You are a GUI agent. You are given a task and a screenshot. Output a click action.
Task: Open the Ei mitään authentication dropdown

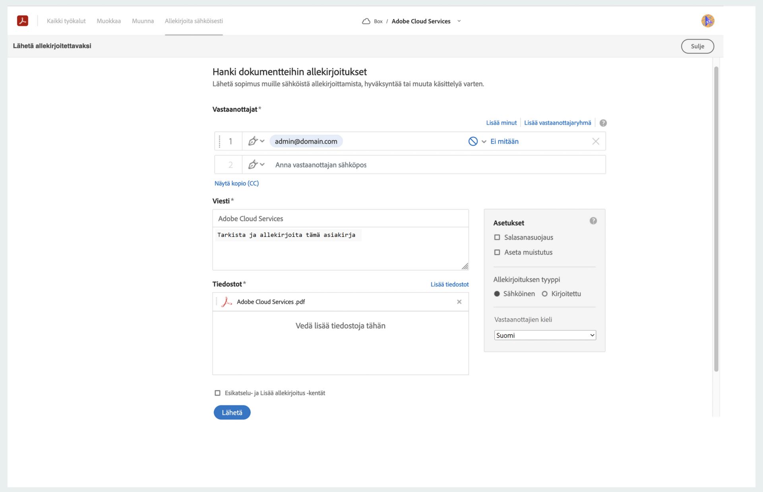[x=484, y=141]
